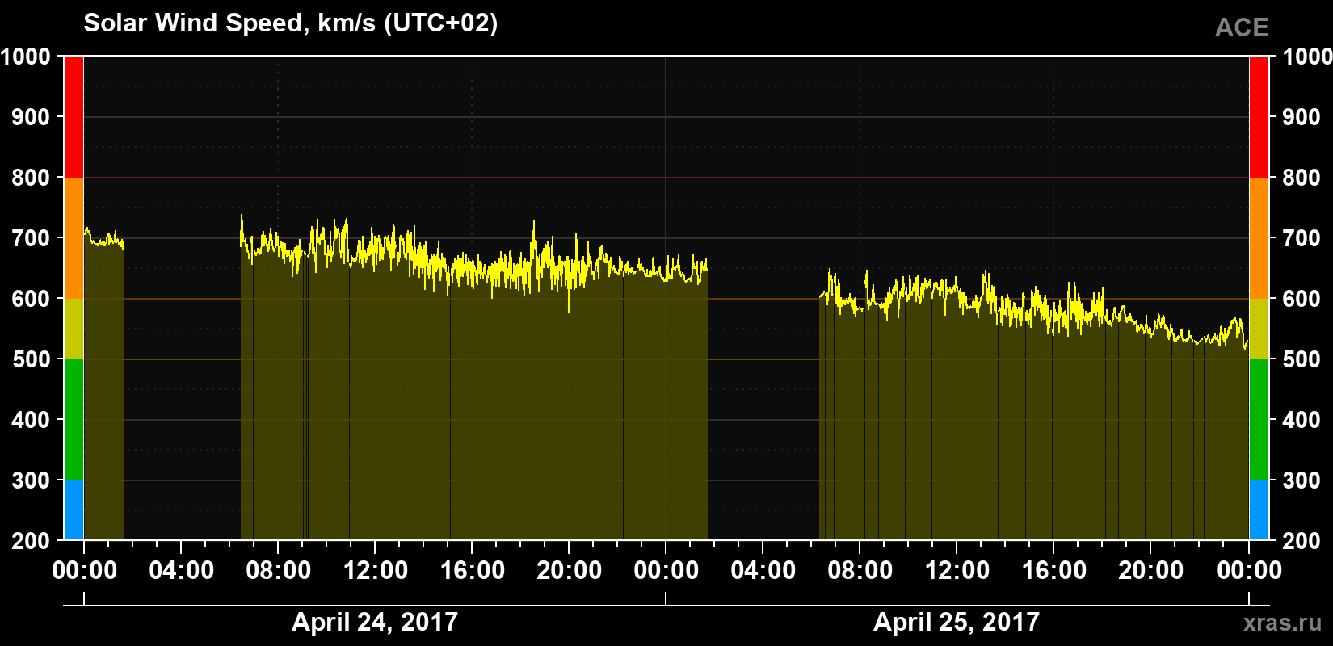Image resolution: width=1333 pixels, height=646 pixels.
Task: Select the April 24, 2017 date label
Action: [375, 622]
